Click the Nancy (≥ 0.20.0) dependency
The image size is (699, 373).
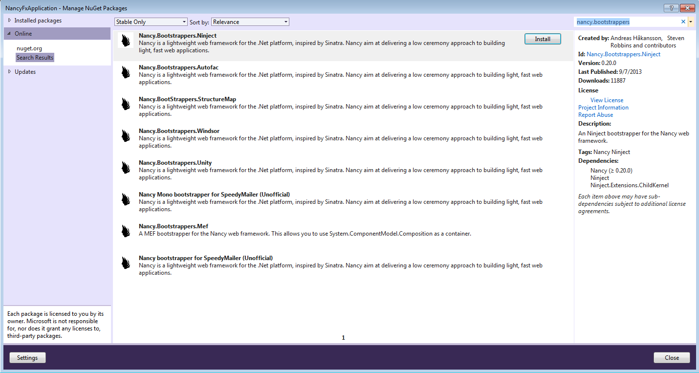[x=612, y=171]
